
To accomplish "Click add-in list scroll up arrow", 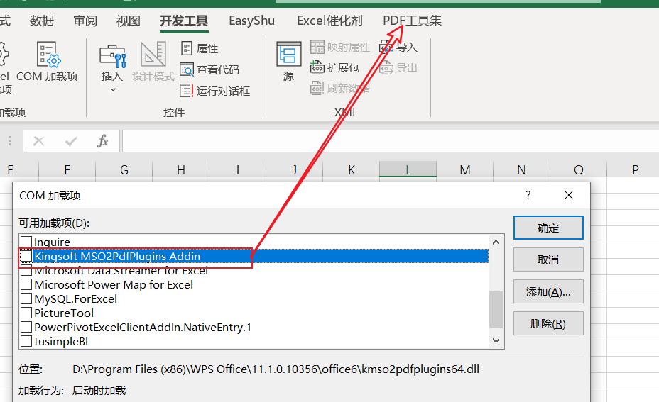I will [496, 242].
